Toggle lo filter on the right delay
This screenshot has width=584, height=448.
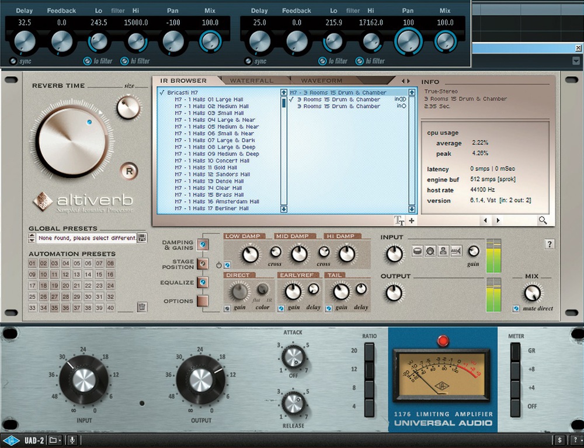(322, 61)
